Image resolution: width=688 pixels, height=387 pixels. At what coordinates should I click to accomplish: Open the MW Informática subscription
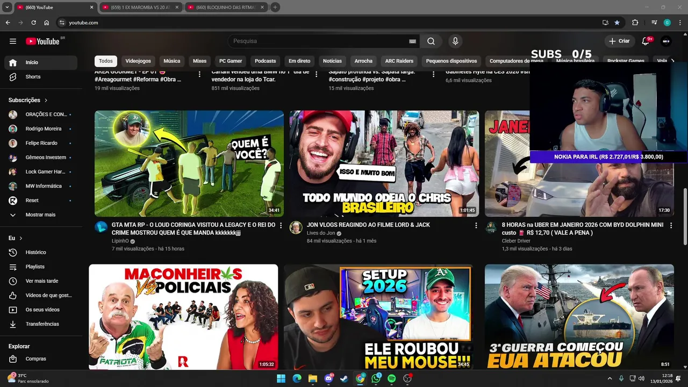(41, 186)
